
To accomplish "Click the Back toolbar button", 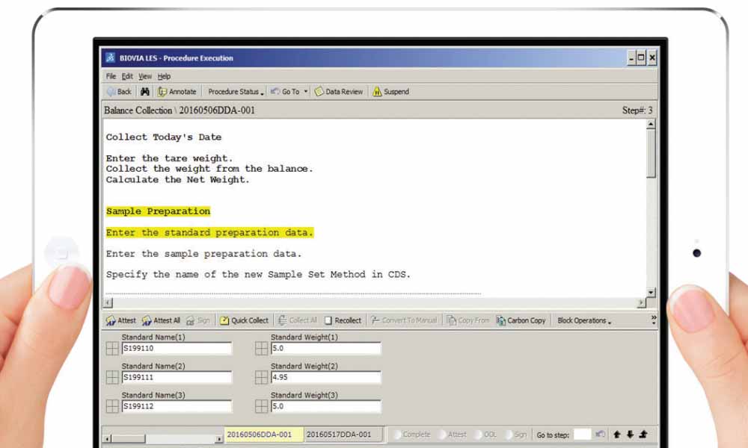I will tap(119, 91).
